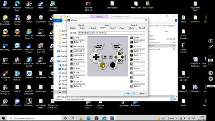
Task: Click the Explorer back arrow
Action: point(56,26)
